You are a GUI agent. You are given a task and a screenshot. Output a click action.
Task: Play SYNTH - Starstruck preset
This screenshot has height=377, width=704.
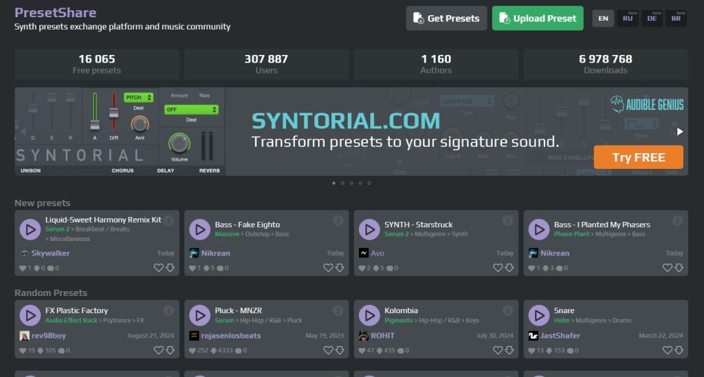(x=369, y=229)
